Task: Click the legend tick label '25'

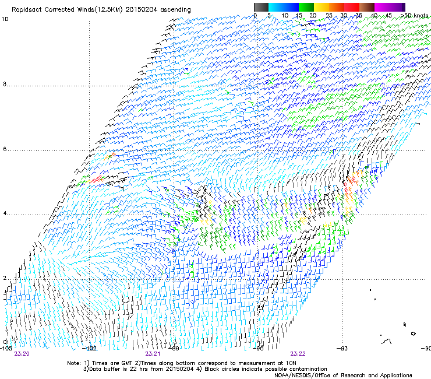Action: [329, 16]
